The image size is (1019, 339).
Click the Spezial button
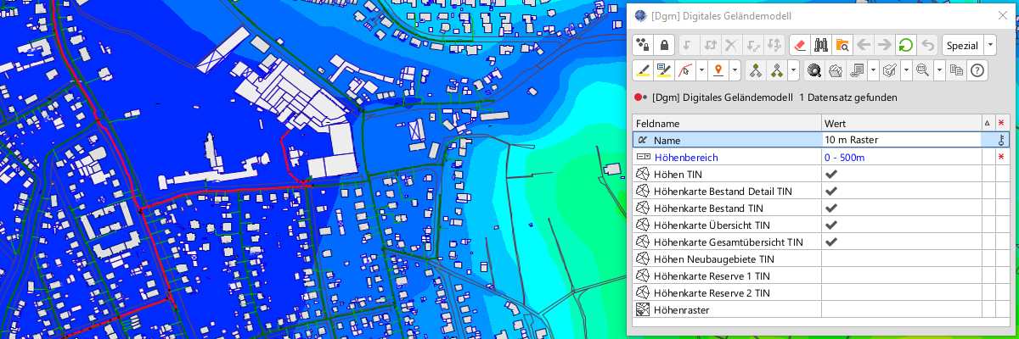pyautogui.click(x=963, y=45)
